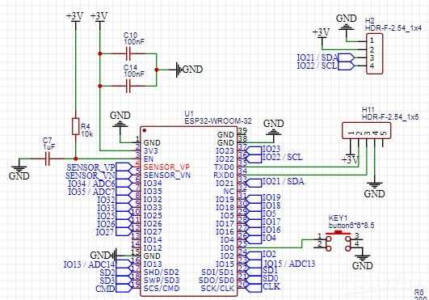Click the IO0 pin name in U1
The height and width of the screenshot is (300, 429).
click(227, 248)
